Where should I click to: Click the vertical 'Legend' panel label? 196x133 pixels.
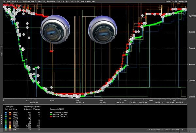pos(1,119)
